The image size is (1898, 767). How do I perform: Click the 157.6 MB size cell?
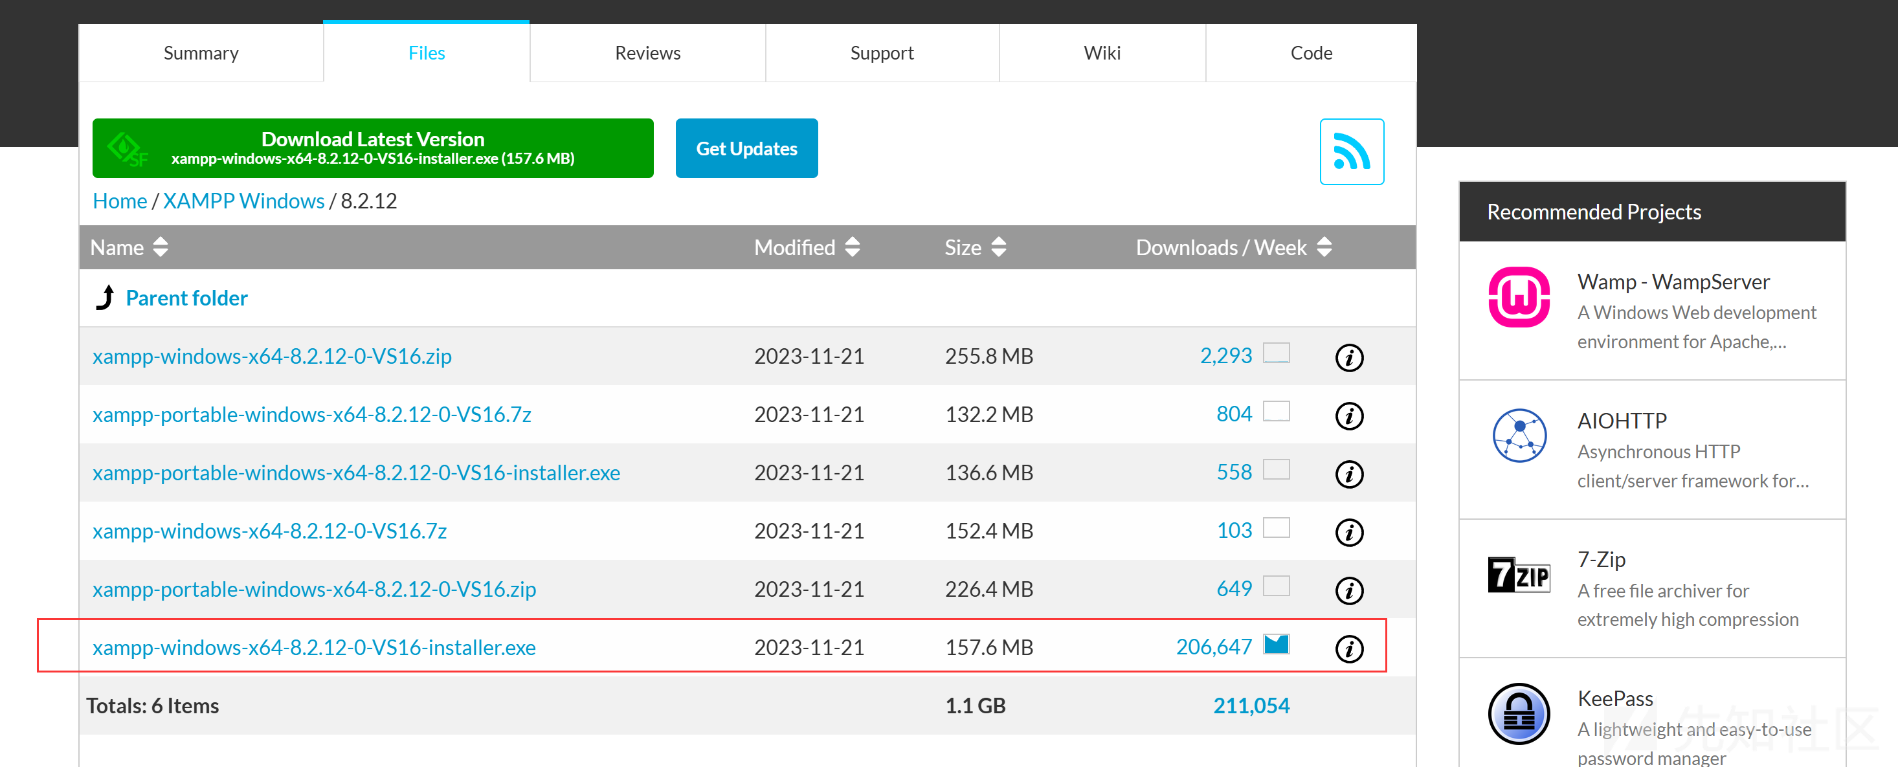point(988,647)
